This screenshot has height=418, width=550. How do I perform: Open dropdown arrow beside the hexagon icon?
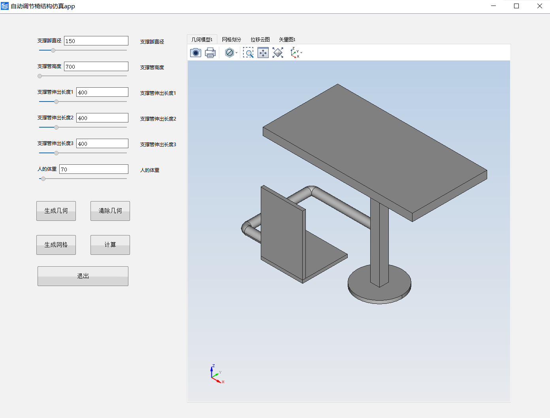pos(236,53)
